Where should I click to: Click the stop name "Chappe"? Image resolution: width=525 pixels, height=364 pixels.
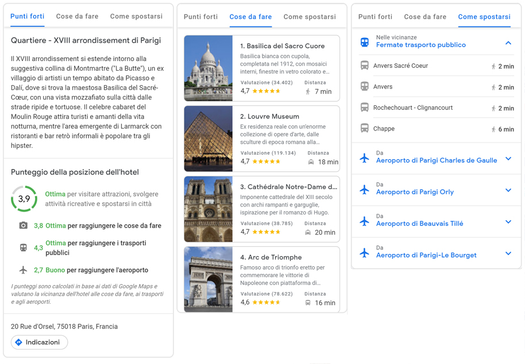tap(384, 129)
